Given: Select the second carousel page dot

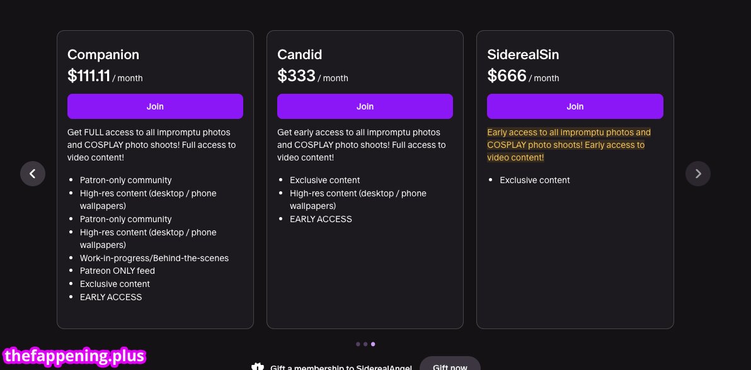Looking at the screenshot, I should (365, 344).
